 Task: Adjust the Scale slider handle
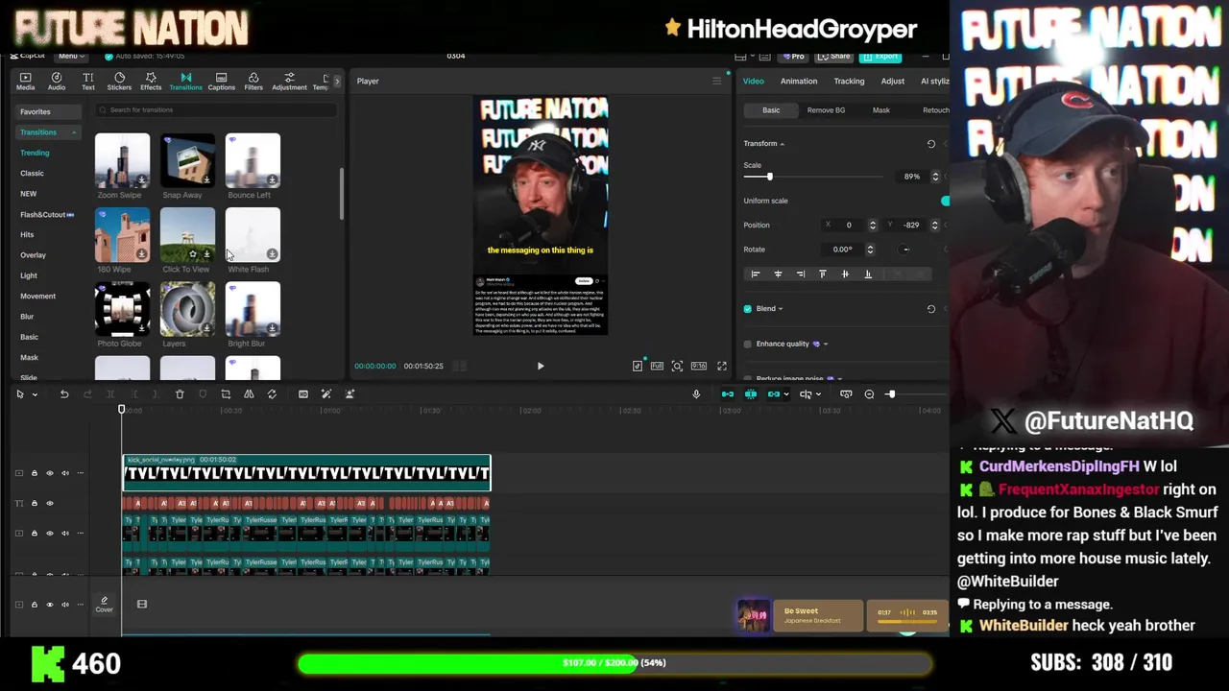pyautogui.click(x=769, y=177)
